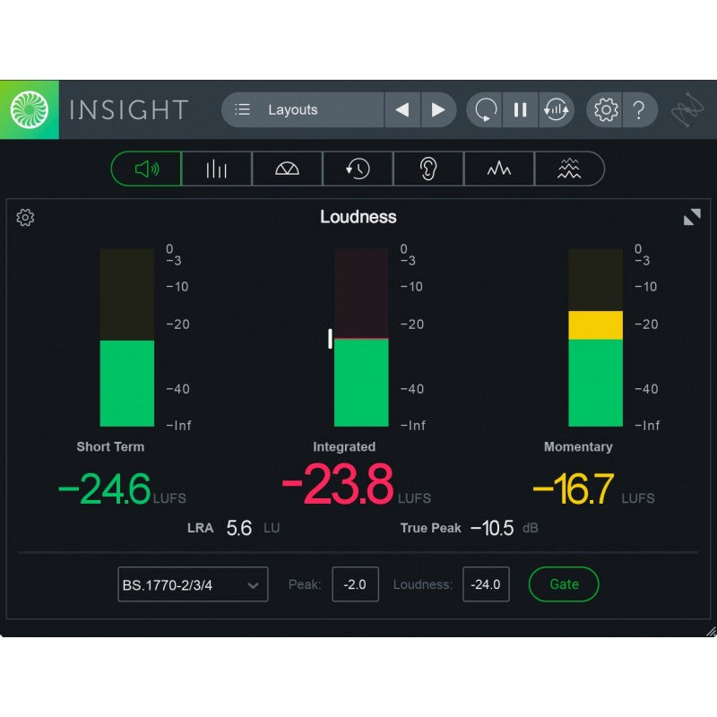Expand the Loudness panel to fullscreen

691,217
